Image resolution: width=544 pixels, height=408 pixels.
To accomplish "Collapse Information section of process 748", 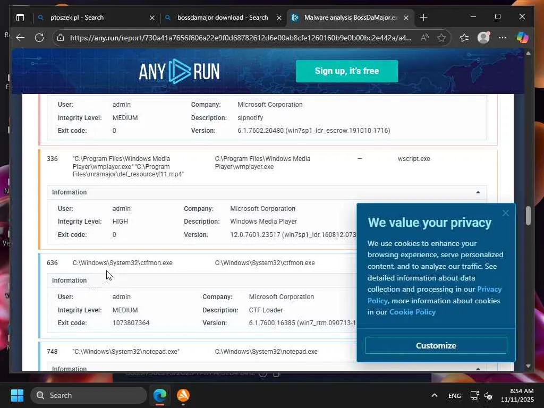I will coord(478,369).
